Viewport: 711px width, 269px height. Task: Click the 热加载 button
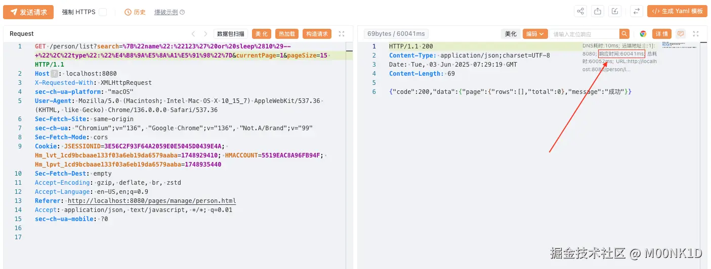pyautogui.click(x=286, y=34)
